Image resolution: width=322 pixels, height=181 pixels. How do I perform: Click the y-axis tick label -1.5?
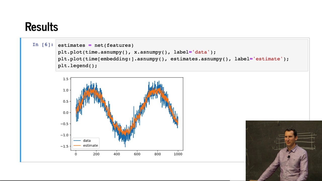64,146
